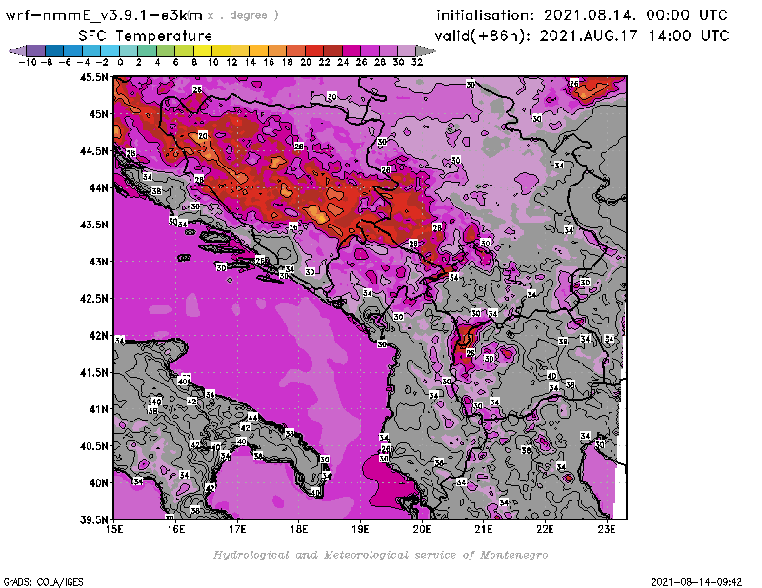Screen dimensions: 762x588
Task: Click the '15E' longitude axis label
Action: tap(114, 529)
